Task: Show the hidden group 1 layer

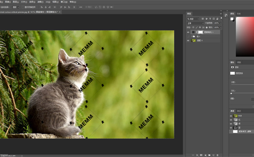Action: point(188,36)
